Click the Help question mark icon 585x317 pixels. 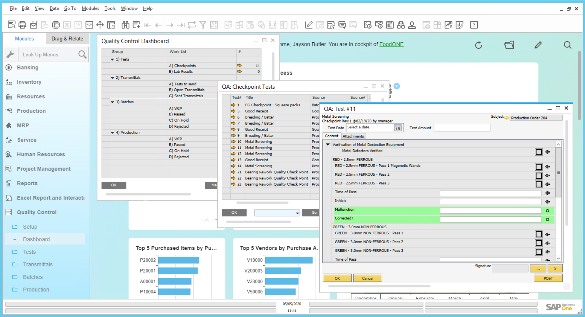(474, 25)
